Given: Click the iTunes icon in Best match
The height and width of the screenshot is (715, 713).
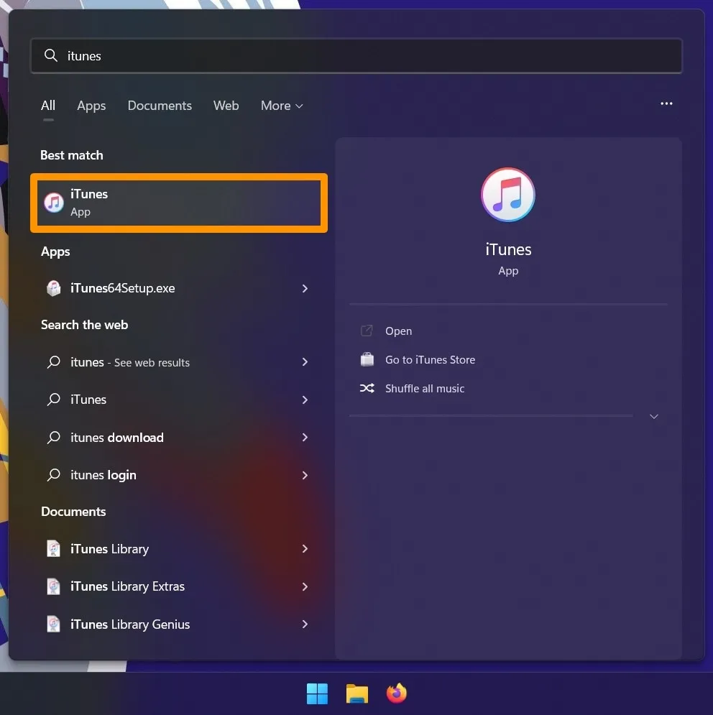Looking at the screenshot, I should pos(54,203).
